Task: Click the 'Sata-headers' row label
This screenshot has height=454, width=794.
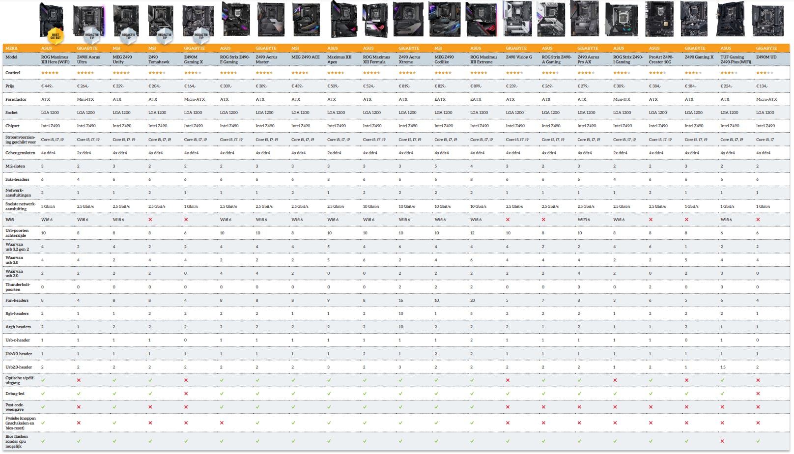Action: 17,179
